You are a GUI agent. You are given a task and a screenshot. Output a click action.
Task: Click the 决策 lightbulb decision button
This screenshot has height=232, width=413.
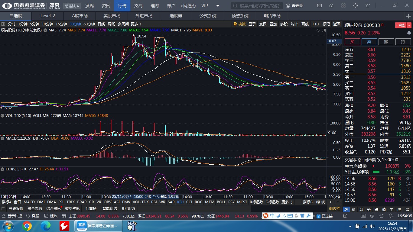239,24
